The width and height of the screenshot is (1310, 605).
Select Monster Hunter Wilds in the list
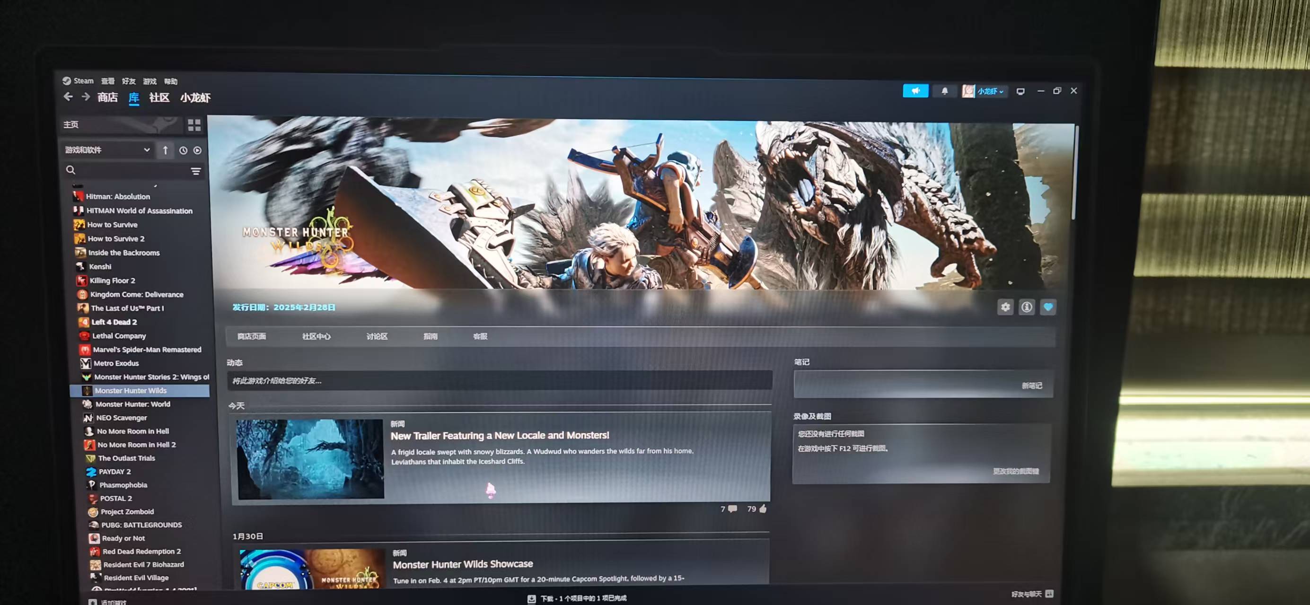click(x=140, y=390)
